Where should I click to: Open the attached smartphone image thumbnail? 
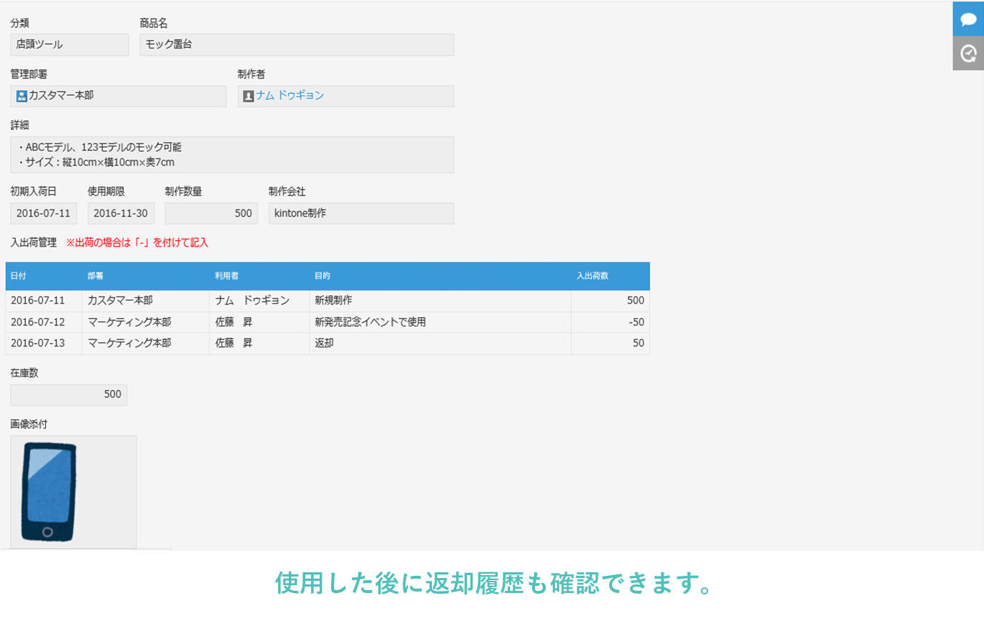click(49, 492)
